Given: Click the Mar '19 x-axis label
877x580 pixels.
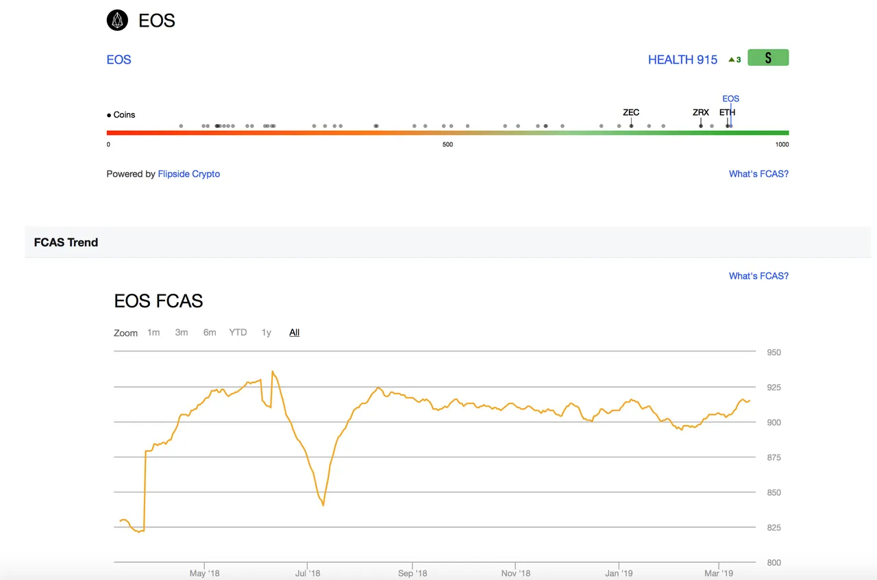Looking at the screenshot, I should click(718, 573).
